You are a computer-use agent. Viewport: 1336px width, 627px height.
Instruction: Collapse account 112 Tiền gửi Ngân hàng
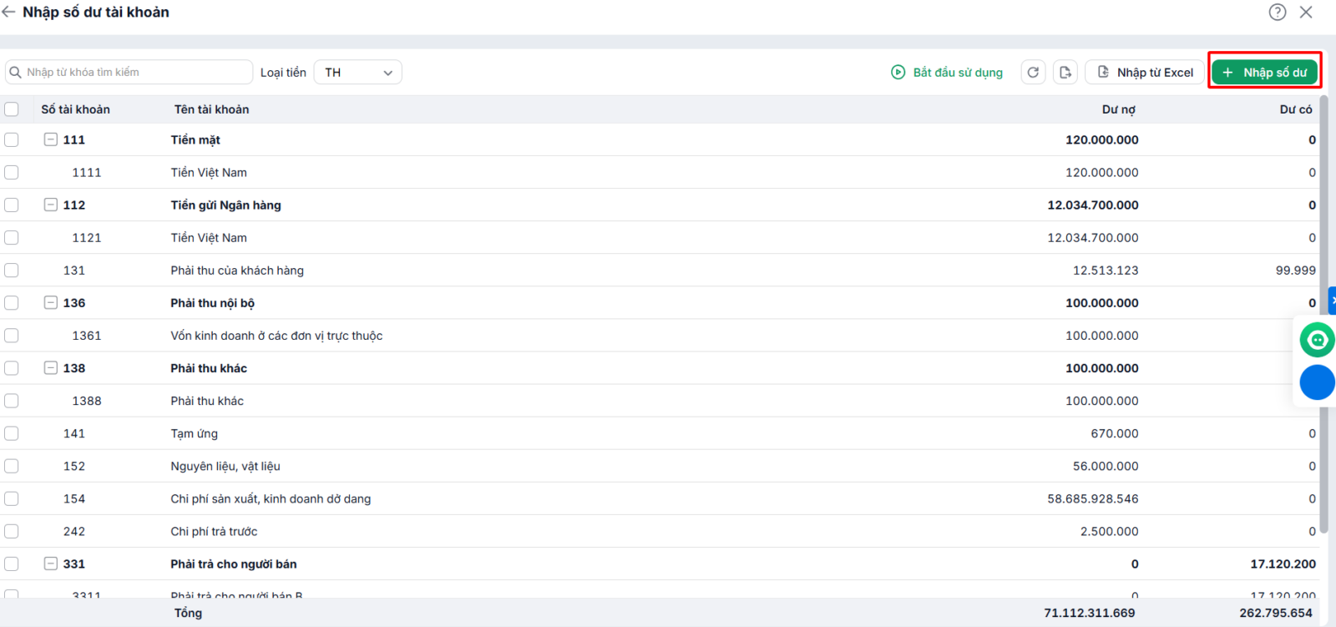coord(51,205)
